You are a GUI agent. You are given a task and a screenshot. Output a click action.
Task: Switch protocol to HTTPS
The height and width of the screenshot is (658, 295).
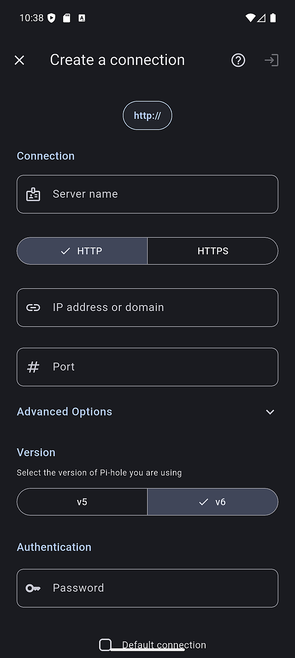click(212, 251)
